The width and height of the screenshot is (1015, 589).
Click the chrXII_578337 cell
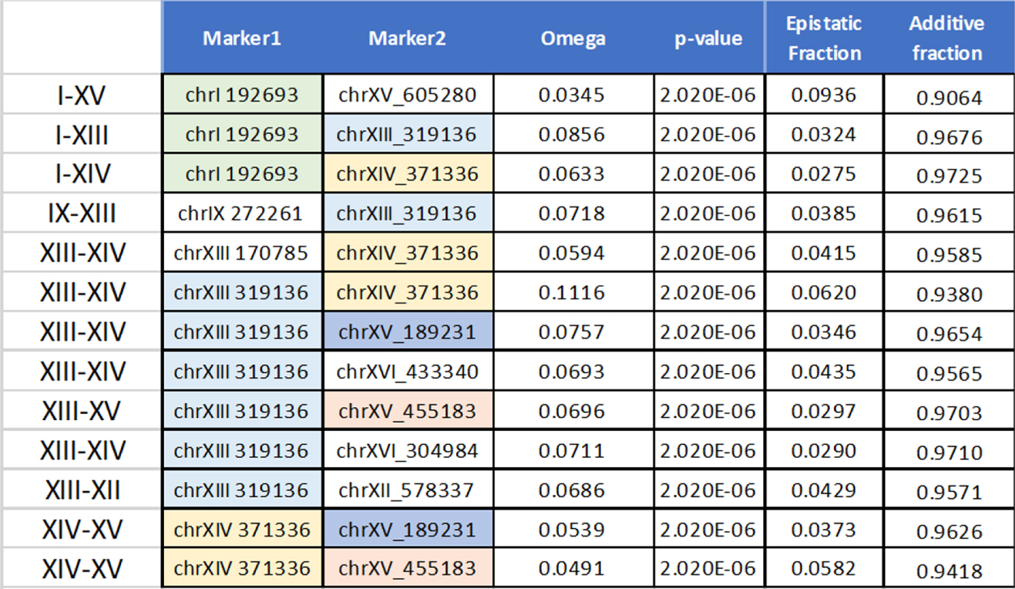click(407, 490)
